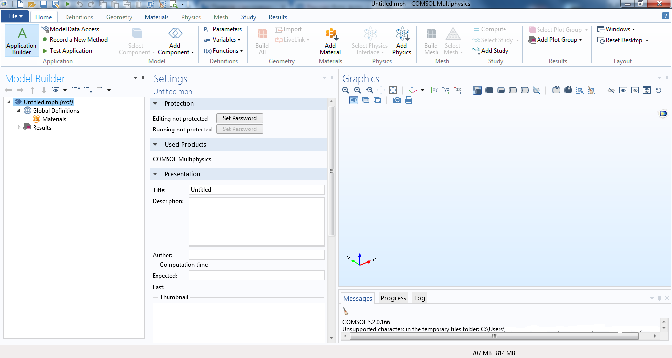Viewport: 672px width, 358px height.
Task: Clear messages with the broom icon
Action: click(346, 311)
